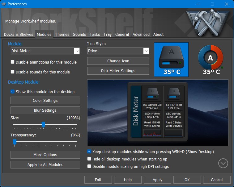This screenshot has width=234, height=187.
Task: Open the Advanced tab
Action: click(x=141, y=35)
